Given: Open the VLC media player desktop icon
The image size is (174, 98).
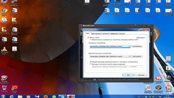Looking at the screenshot, I should (4, 50).
